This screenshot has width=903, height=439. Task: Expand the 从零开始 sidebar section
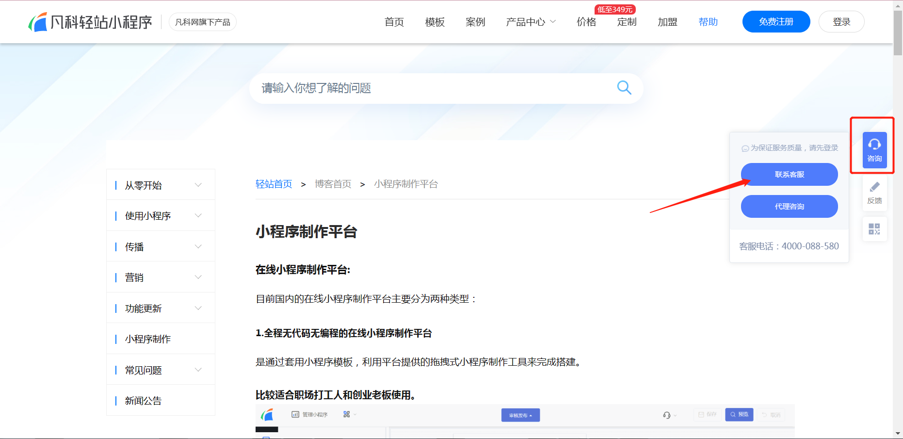tap(161, 185)
